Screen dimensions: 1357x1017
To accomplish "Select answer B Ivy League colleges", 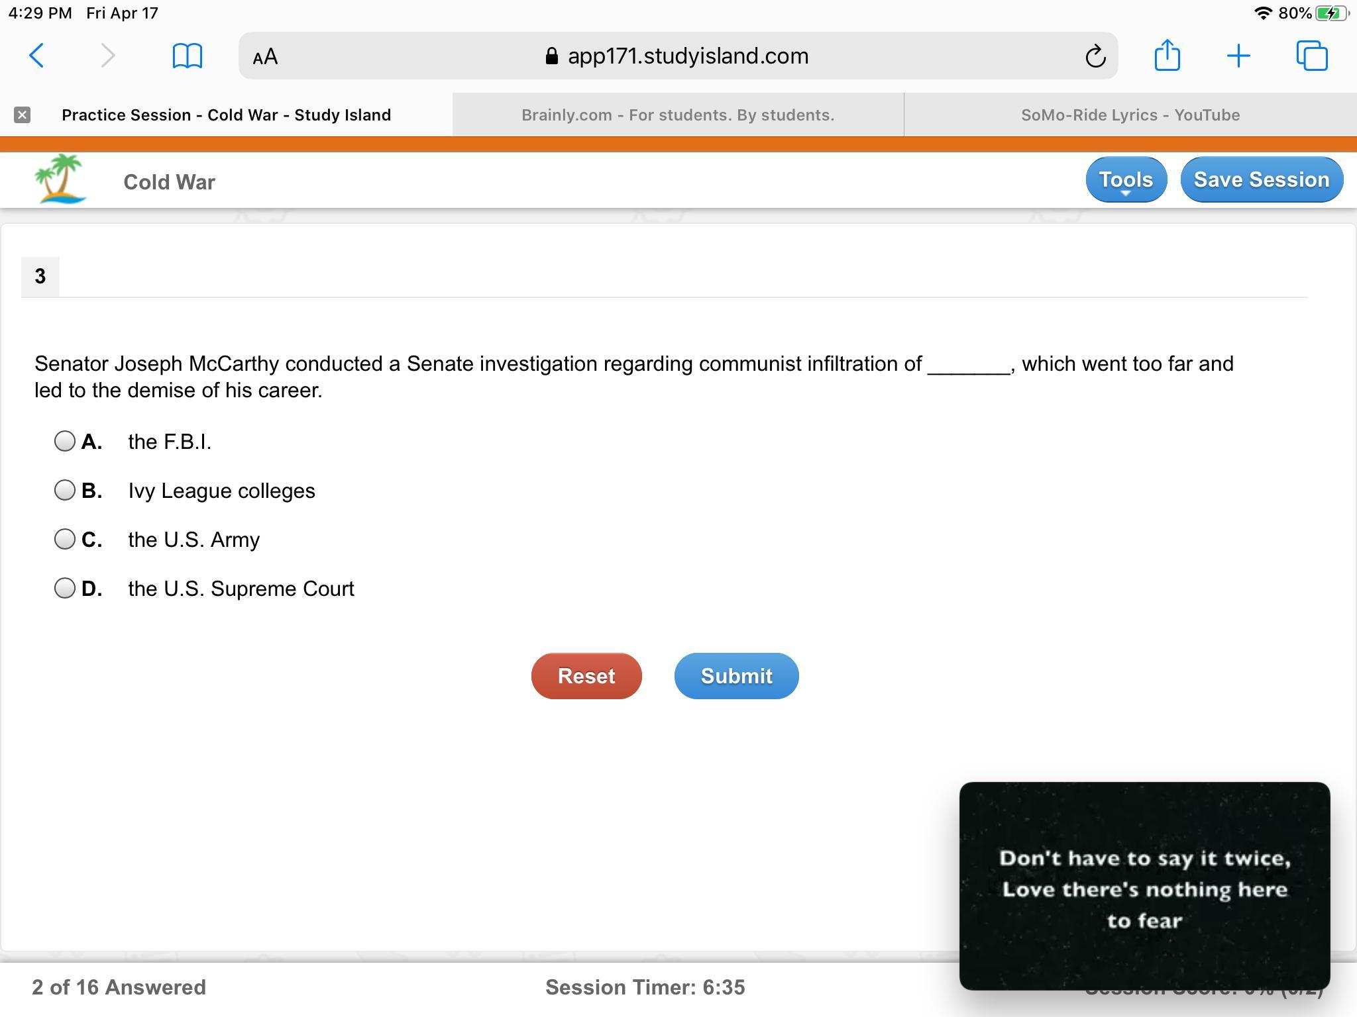I will tap(65, 490).
